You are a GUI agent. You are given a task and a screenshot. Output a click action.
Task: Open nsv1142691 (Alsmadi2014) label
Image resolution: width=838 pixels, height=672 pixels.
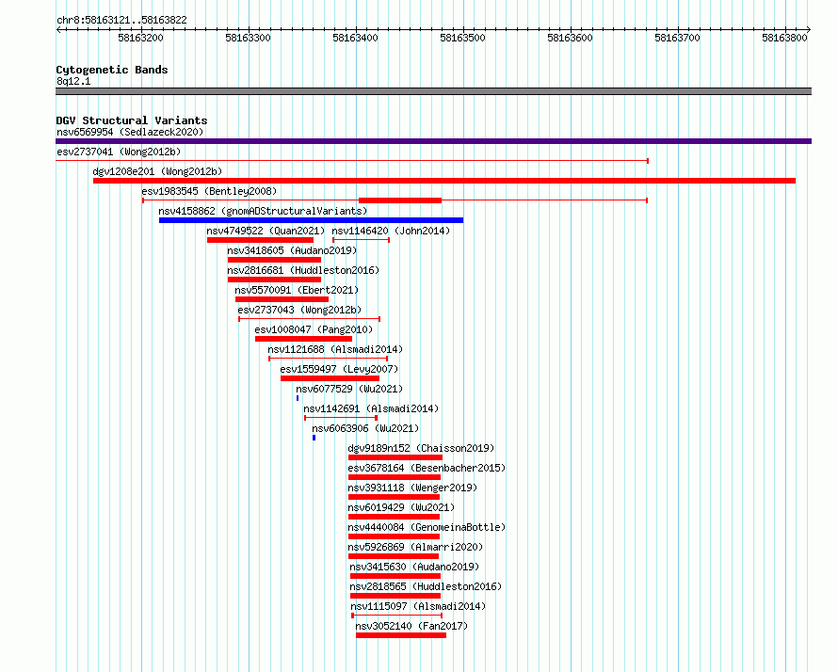point(371,408)
